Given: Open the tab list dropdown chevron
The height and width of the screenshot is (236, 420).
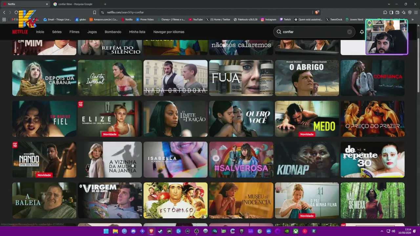Looking at the screenshot, I should [389, 4].
